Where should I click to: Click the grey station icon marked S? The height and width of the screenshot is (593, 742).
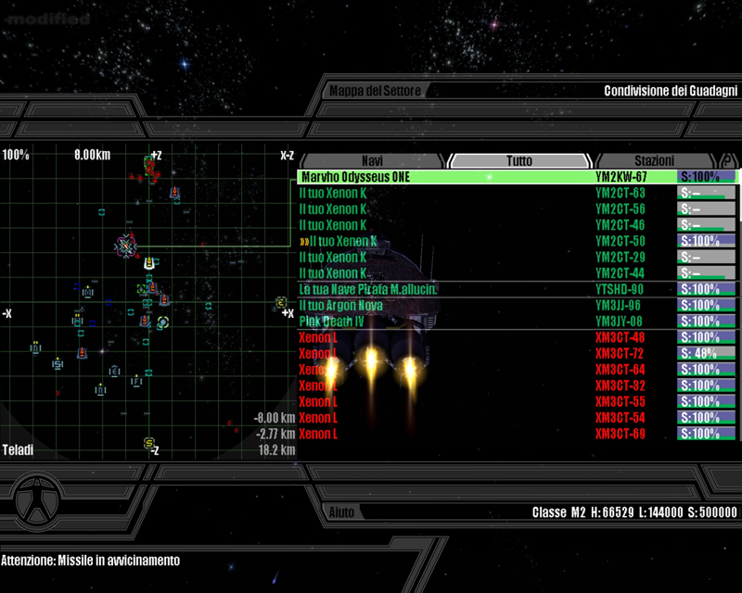coord(58,363)
